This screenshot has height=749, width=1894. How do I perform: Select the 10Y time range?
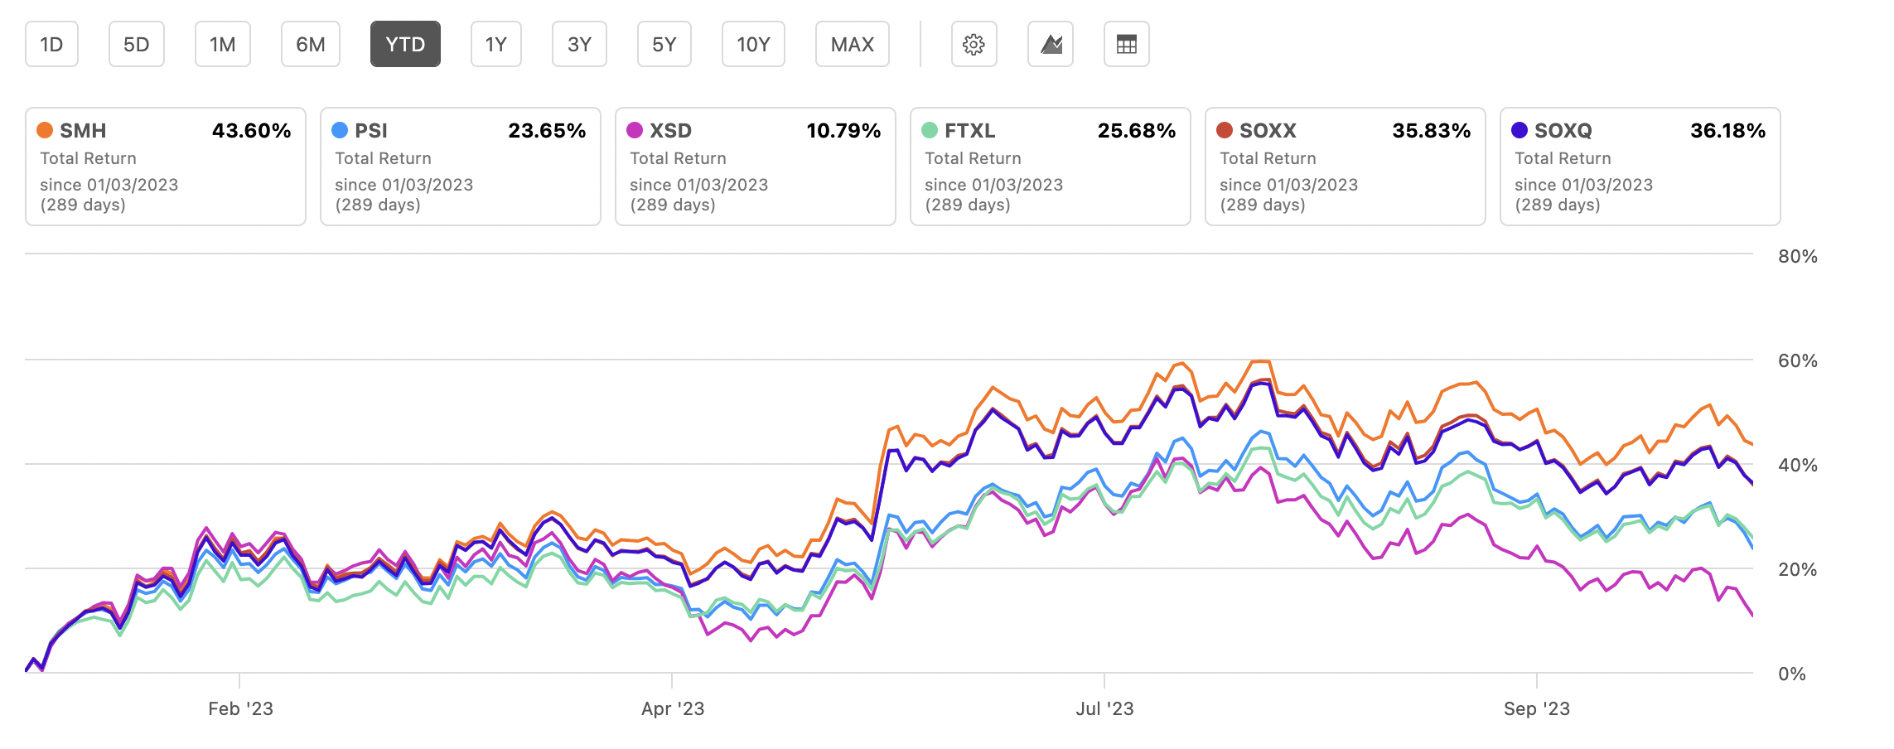pyautogui.click(x=753, y=45)
